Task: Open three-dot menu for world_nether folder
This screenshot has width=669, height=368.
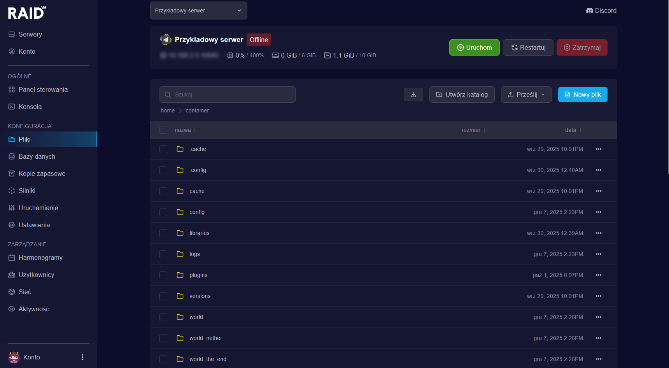Action: (x=598, y=338)
